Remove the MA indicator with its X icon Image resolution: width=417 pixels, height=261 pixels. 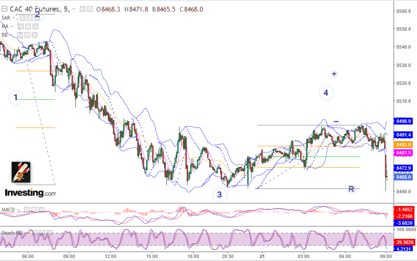(x=35, y=26)
